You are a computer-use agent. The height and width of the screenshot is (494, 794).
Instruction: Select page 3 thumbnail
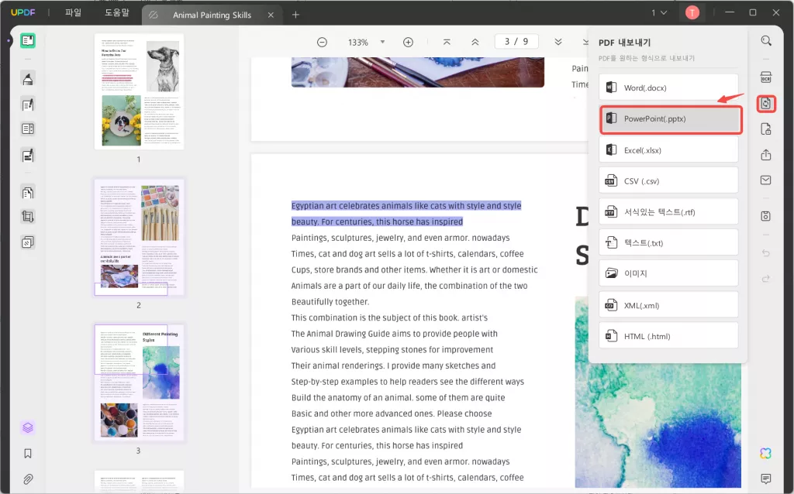[139, 383]
